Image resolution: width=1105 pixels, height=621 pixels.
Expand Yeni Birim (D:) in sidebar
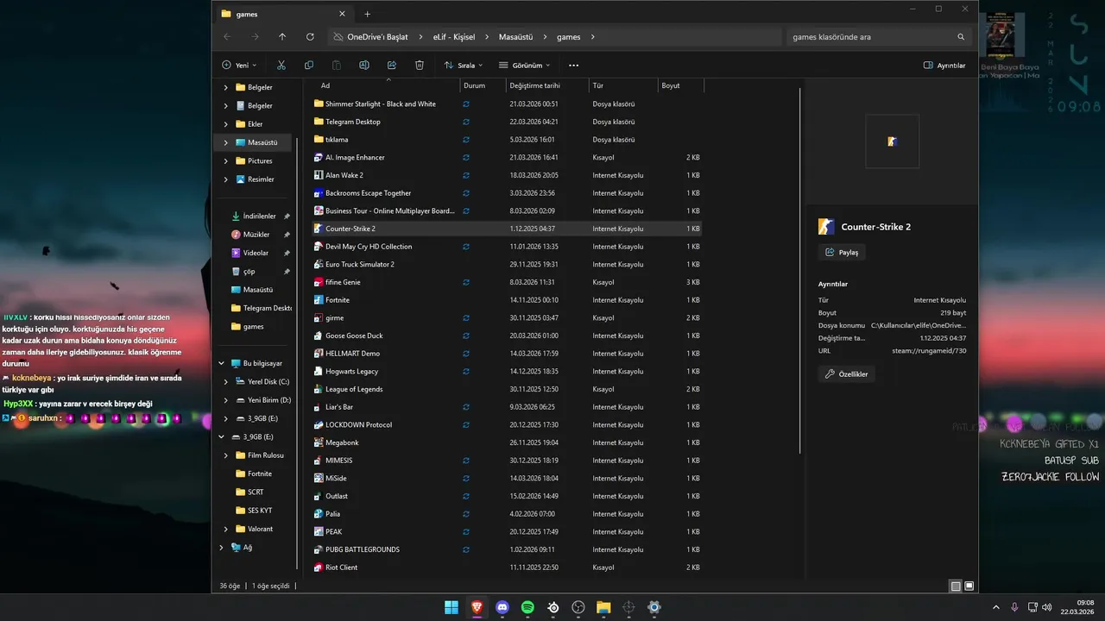tap(226, 400)
